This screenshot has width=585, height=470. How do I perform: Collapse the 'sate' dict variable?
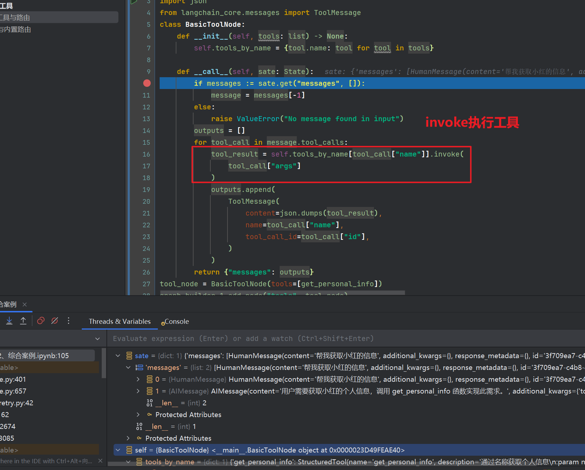tap(118, 356)
